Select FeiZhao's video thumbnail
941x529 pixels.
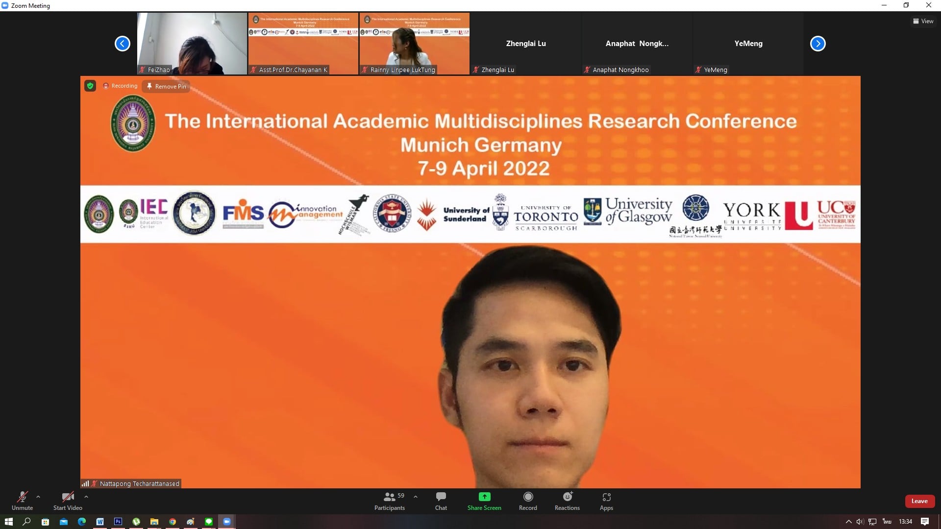point(192,43)
